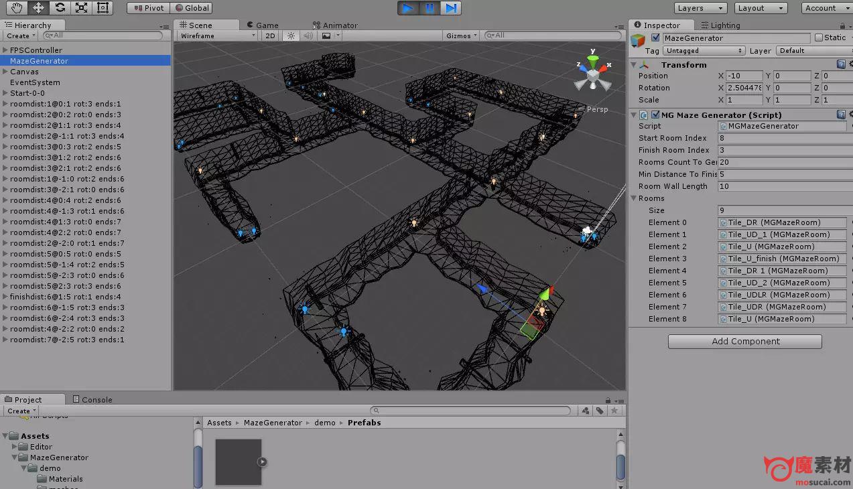Select EventSystem in the Hierarchy
The image size is (853, 489).
(35, 82)
